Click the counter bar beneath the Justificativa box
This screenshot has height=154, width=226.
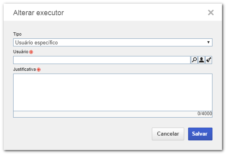[113, 114]
